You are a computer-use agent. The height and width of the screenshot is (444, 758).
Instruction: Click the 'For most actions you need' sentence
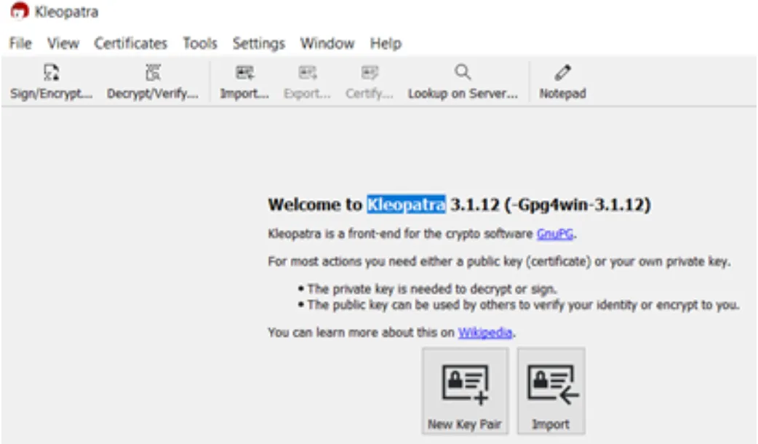[499, 261]
